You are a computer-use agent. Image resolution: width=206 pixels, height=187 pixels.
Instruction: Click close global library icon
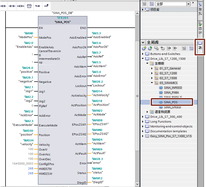click(x=163, y=48)
